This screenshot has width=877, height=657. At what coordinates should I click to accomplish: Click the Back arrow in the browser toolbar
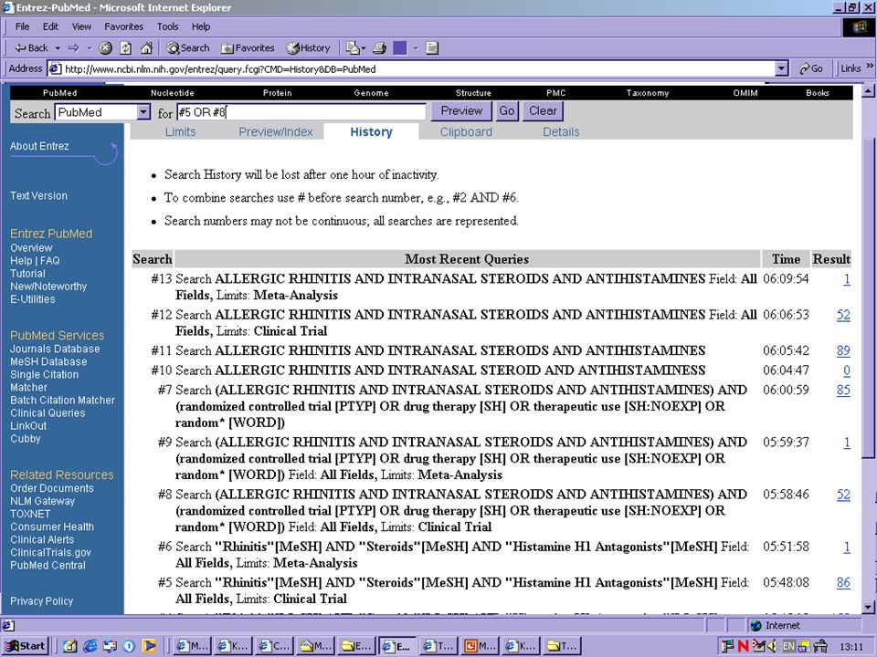coord(31,48)
